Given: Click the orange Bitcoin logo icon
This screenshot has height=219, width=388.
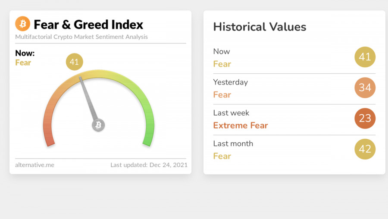Looking at the screenshot, I should click(22, 24).
